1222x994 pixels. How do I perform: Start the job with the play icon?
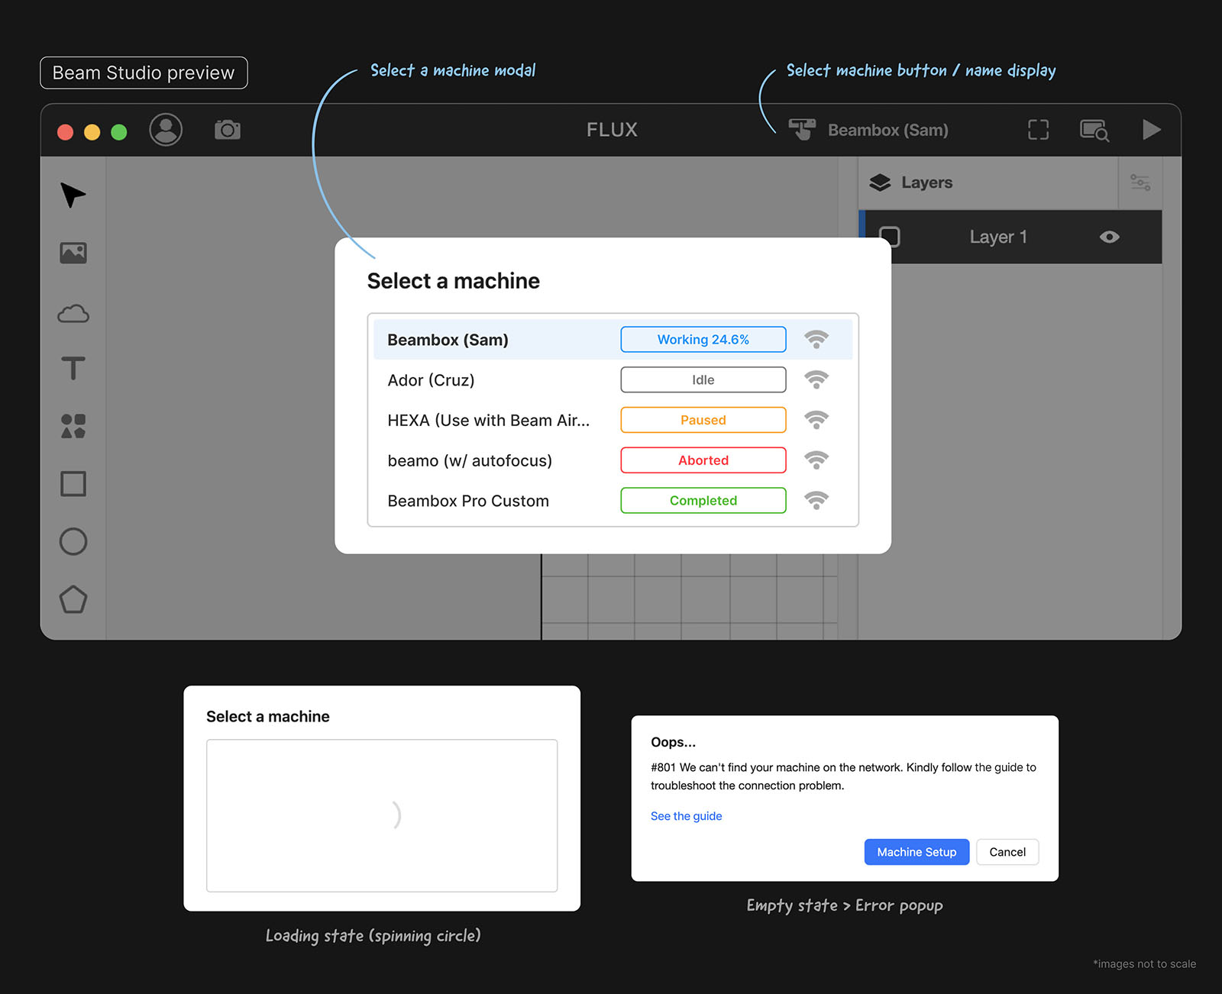pos(1152,130)
